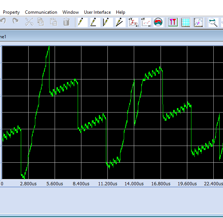Toggle the cyan grid display icon
This screenshot has height=218, width=223.
185,22
